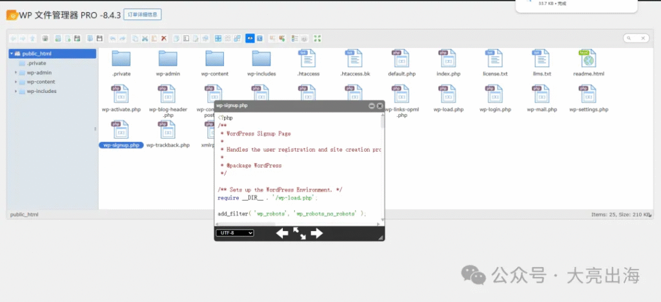Expand preview to fullscreen with diagonal arrows
Viewport: 661px width, 302px height.
(300, 234)
